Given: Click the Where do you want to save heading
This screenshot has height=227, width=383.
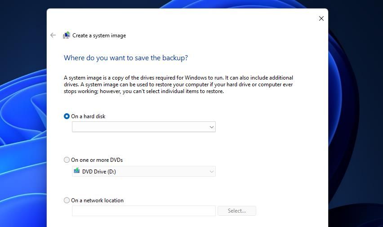Looking at the screenshot, I should tap(126, 58).
